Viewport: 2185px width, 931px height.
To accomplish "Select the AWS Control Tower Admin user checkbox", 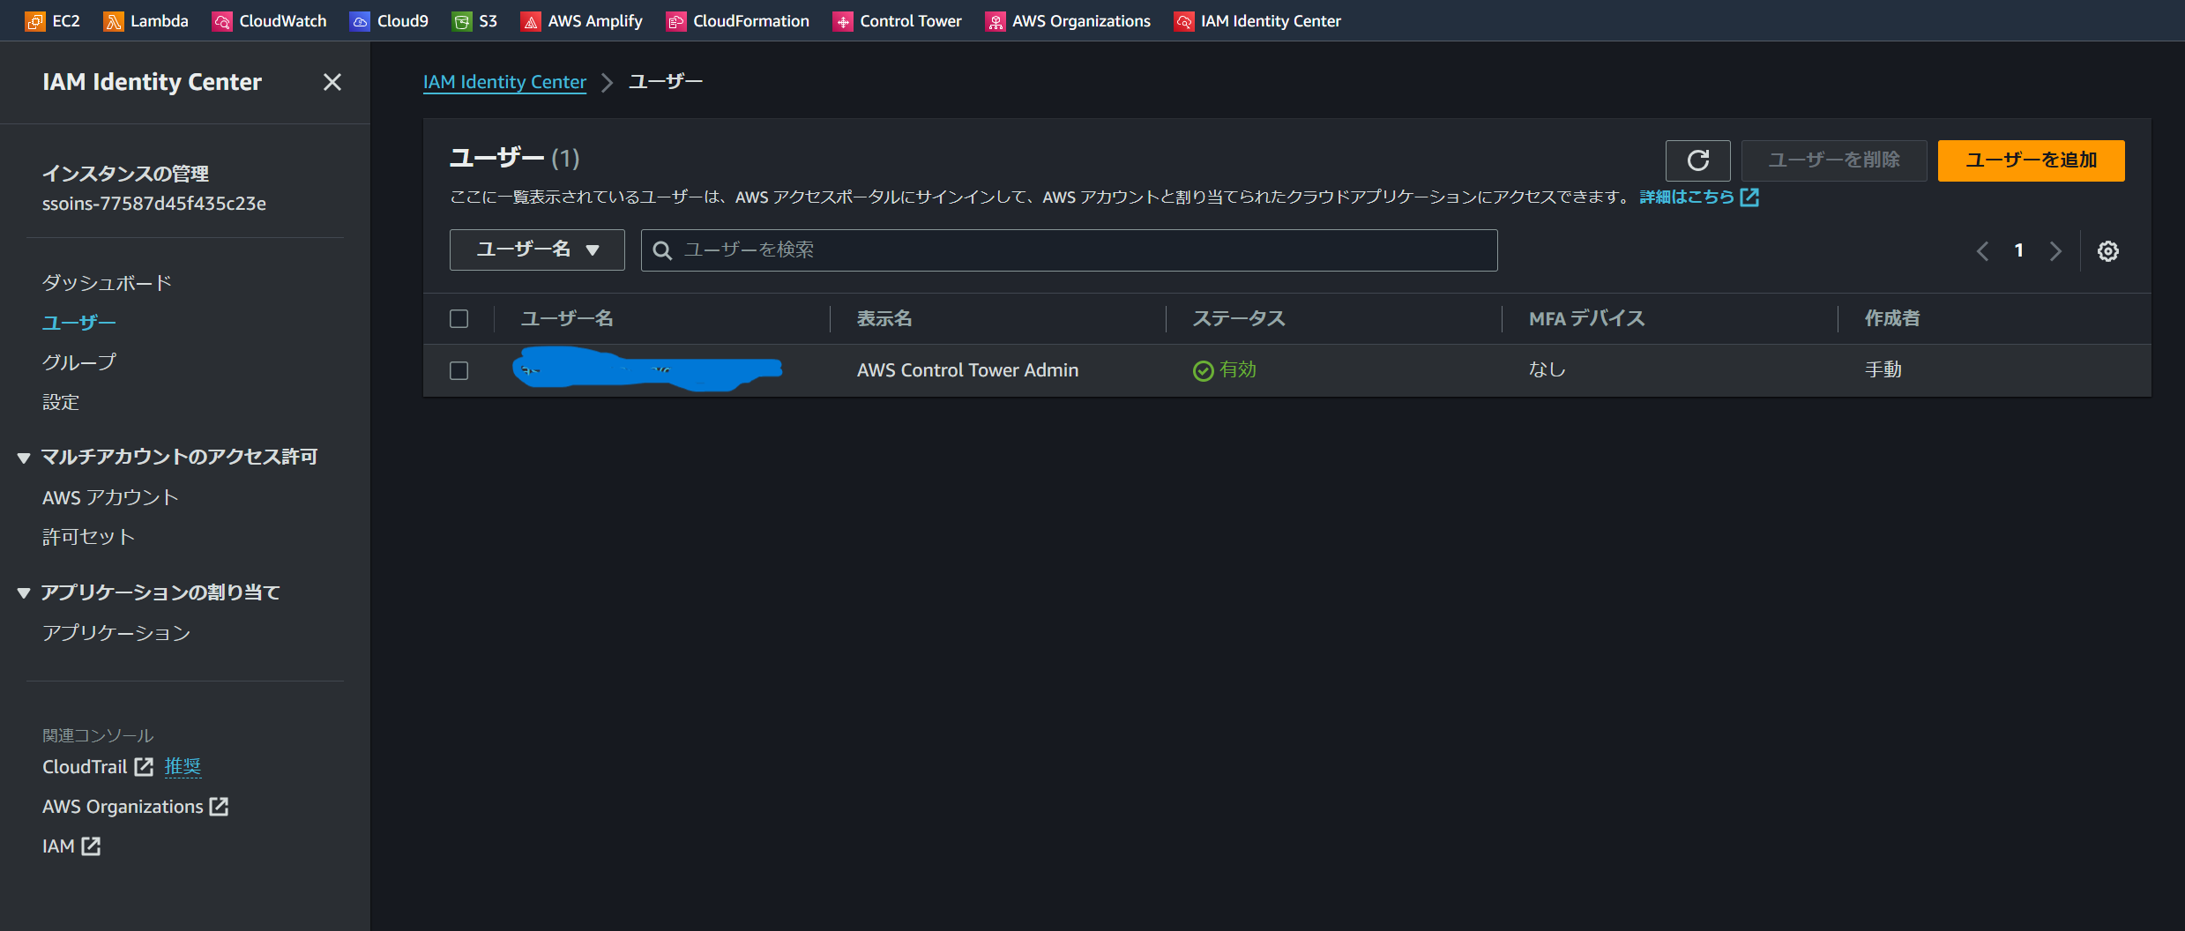I will [459, 370].
